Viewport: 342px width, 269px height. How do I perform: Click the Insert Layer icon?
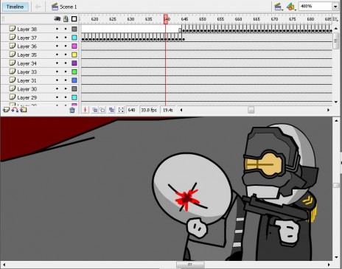coord(6,110)
